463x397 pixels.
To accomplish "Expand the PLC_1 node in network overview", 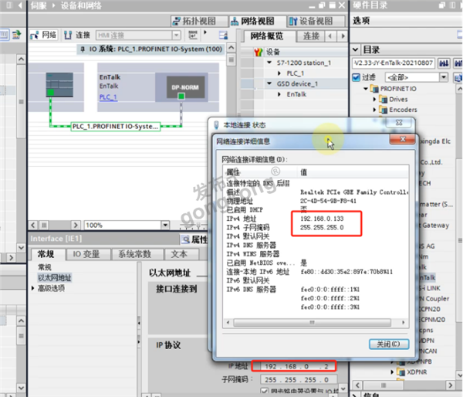I will [279, 73].
